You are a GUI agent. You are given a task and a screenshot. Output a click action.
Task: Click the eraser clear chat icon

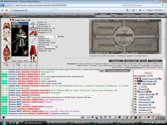[88, 117]
